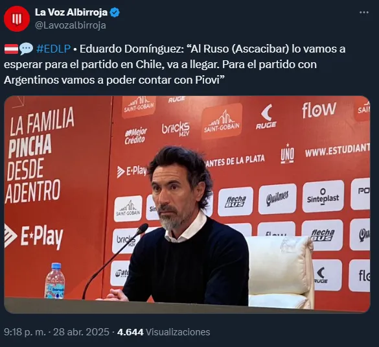Click the 28 abr. 2025 date

81,332
